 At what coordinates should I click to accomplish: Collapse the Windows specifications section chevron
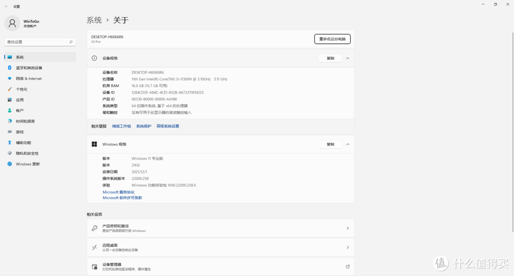click(347, 144)
